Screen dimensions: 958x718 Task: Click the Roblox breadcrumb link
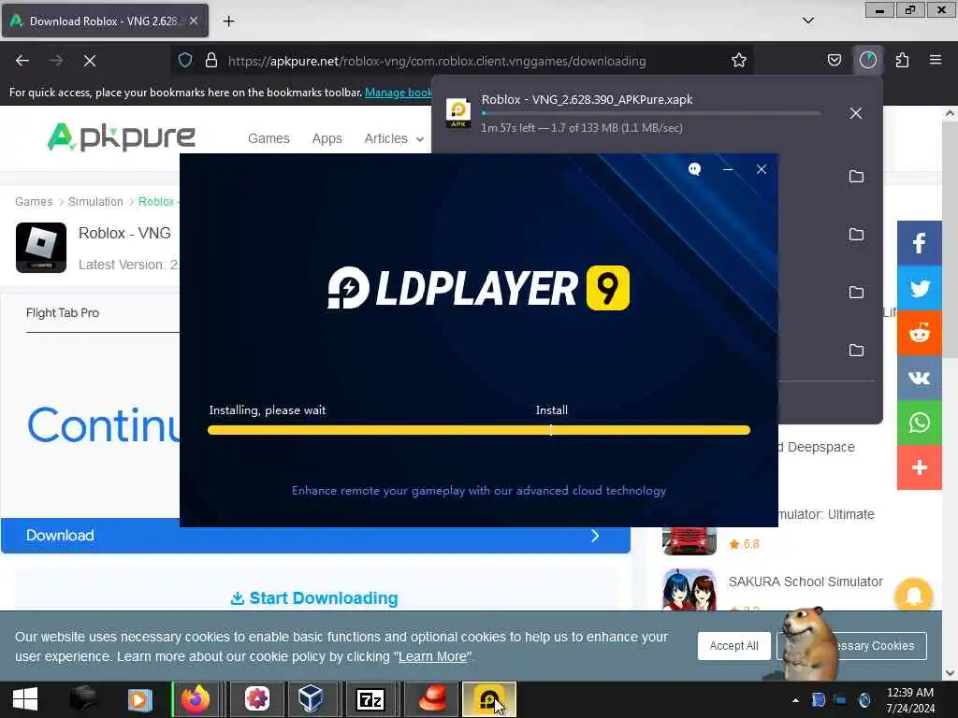point(156,202)
